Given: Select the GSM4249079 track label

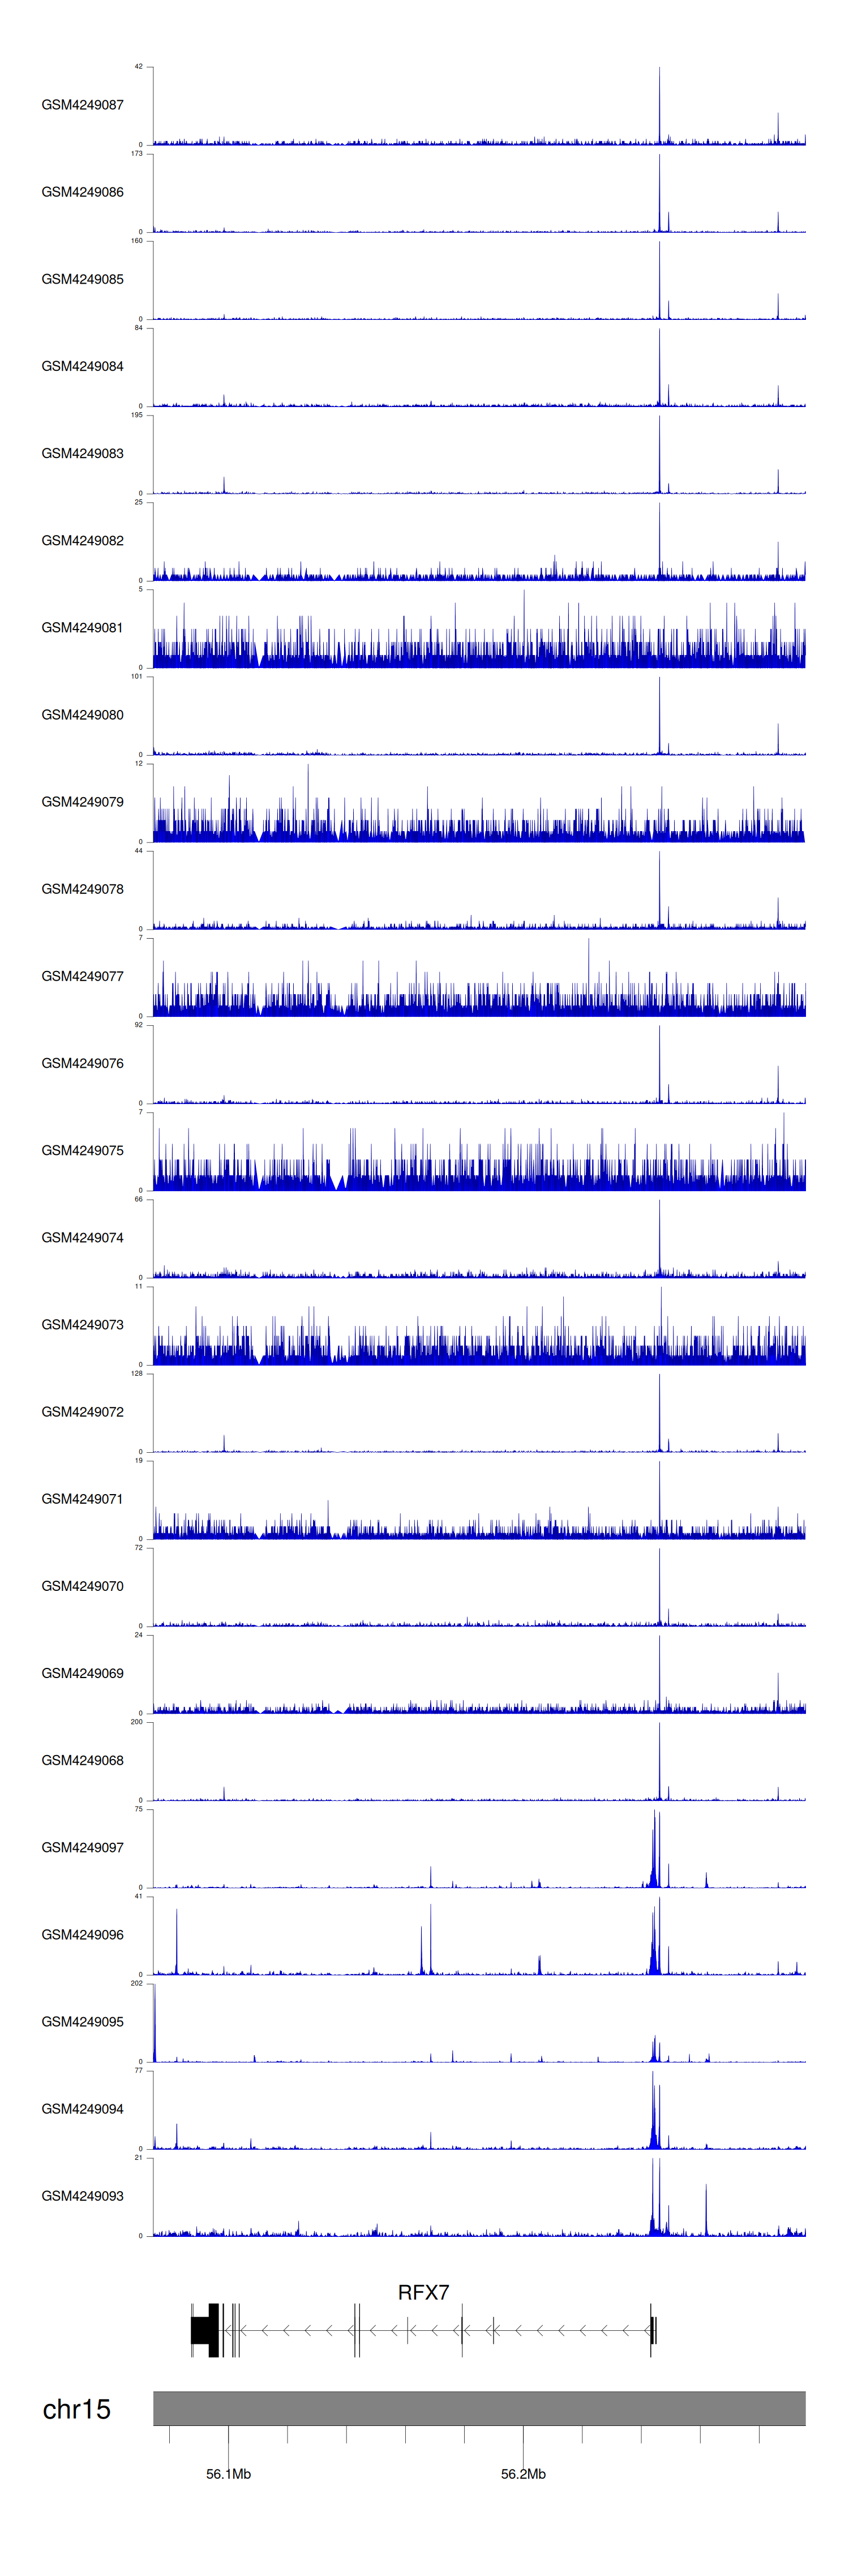Looking at the screenshot, I should [x=82, y=802].
